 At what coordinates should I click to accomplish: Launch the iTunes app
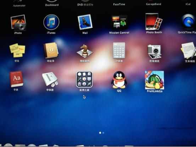[x=51, y=22]
